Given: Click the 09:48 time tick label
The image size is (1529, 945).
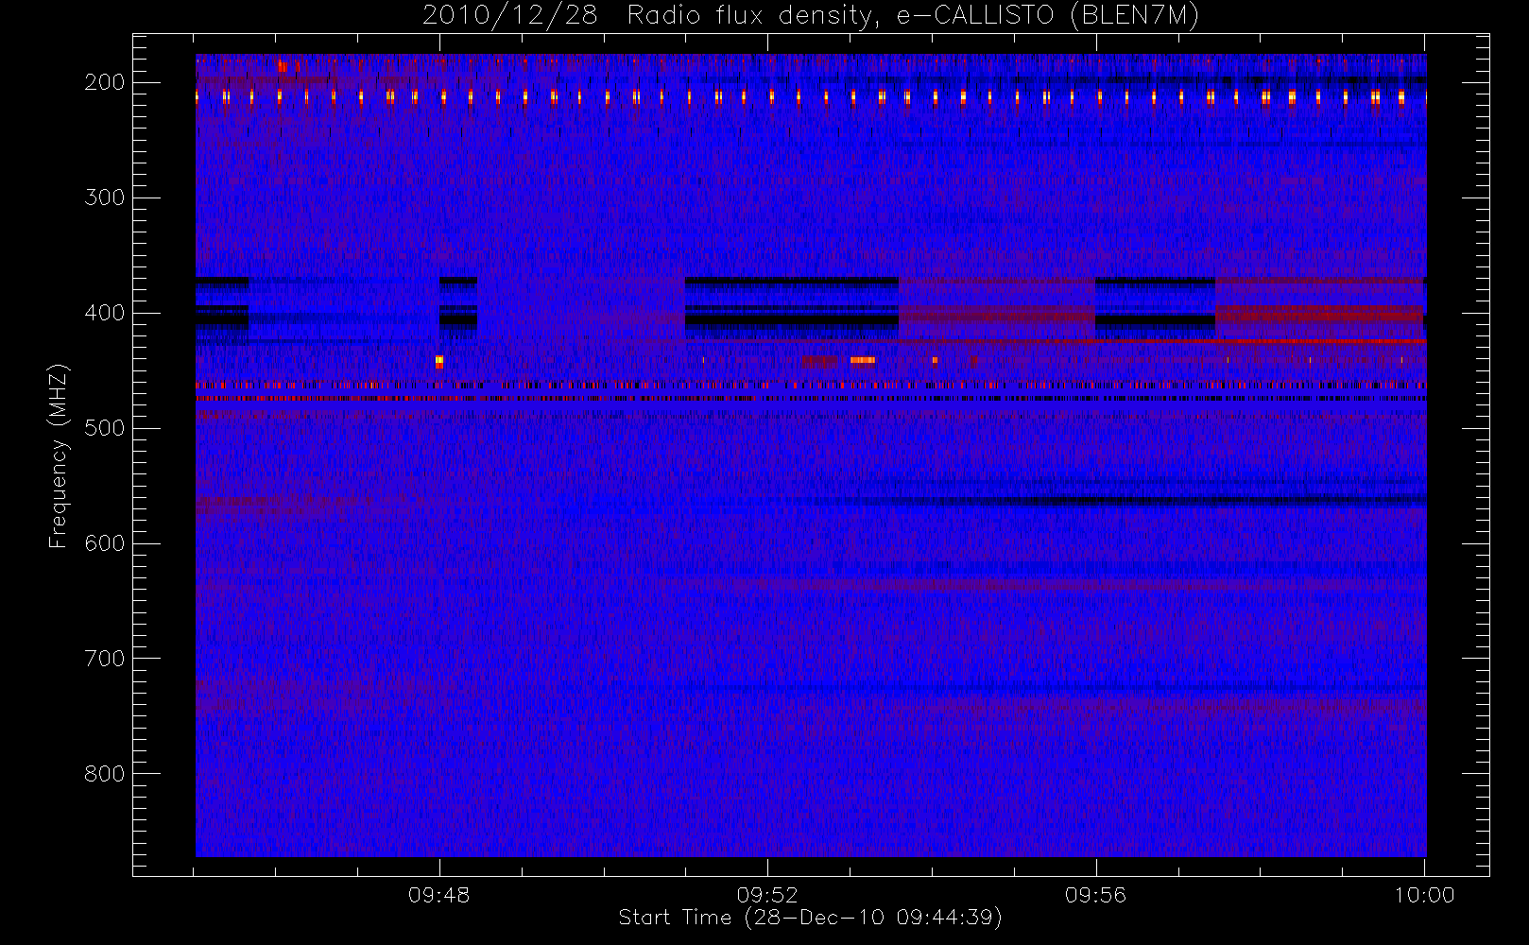Looking at the screenshot, I should click(x=439, y=895).
